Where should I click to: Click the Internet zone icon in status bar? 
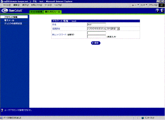tap(143, 118)
